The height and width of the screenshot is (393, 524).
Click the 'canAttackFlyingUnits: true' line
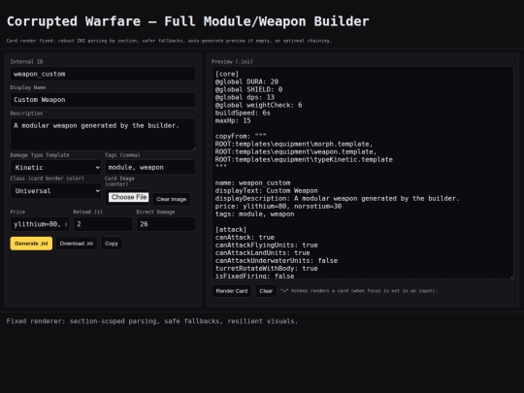click(266, 245)
